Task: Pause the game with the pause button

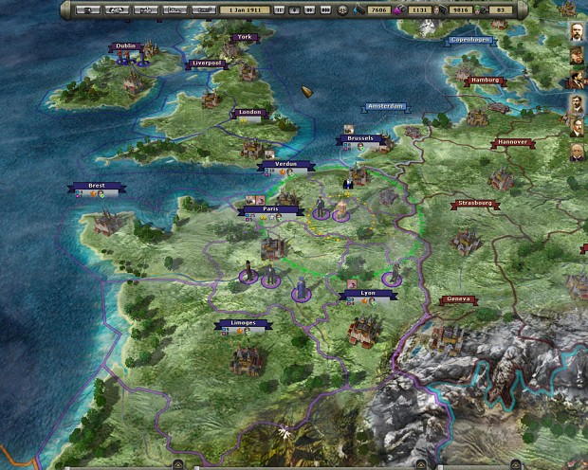Action: click(279, 10)
